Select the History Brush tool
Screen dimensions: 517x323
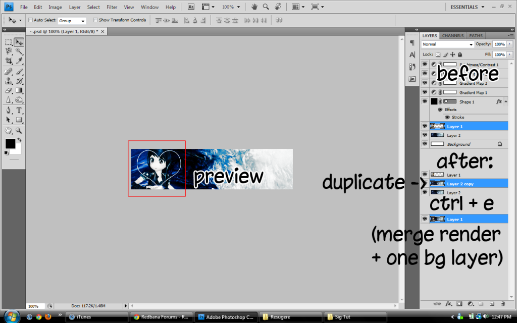19,81
